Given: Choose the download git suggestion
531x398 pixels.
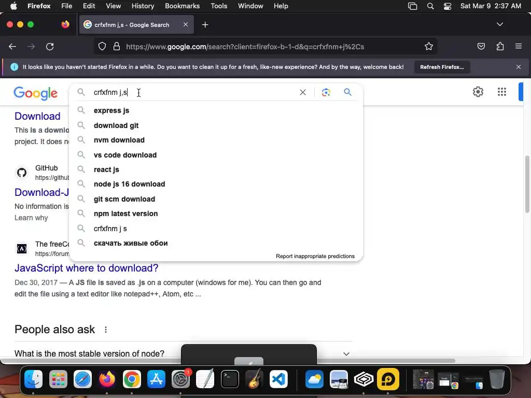Looking at the screenshot, I should coord(216,125).
